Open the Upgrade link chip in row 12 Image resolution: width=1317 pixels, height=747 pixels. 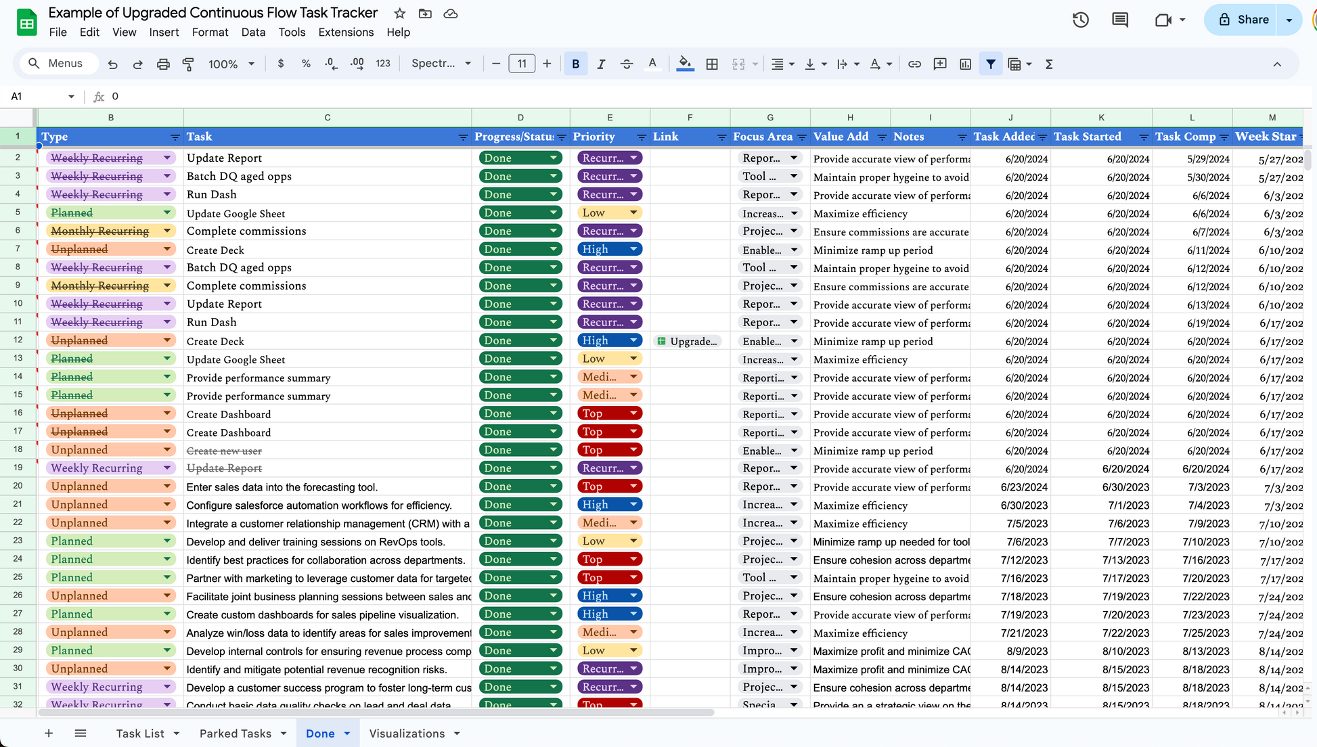coord(688,341)
